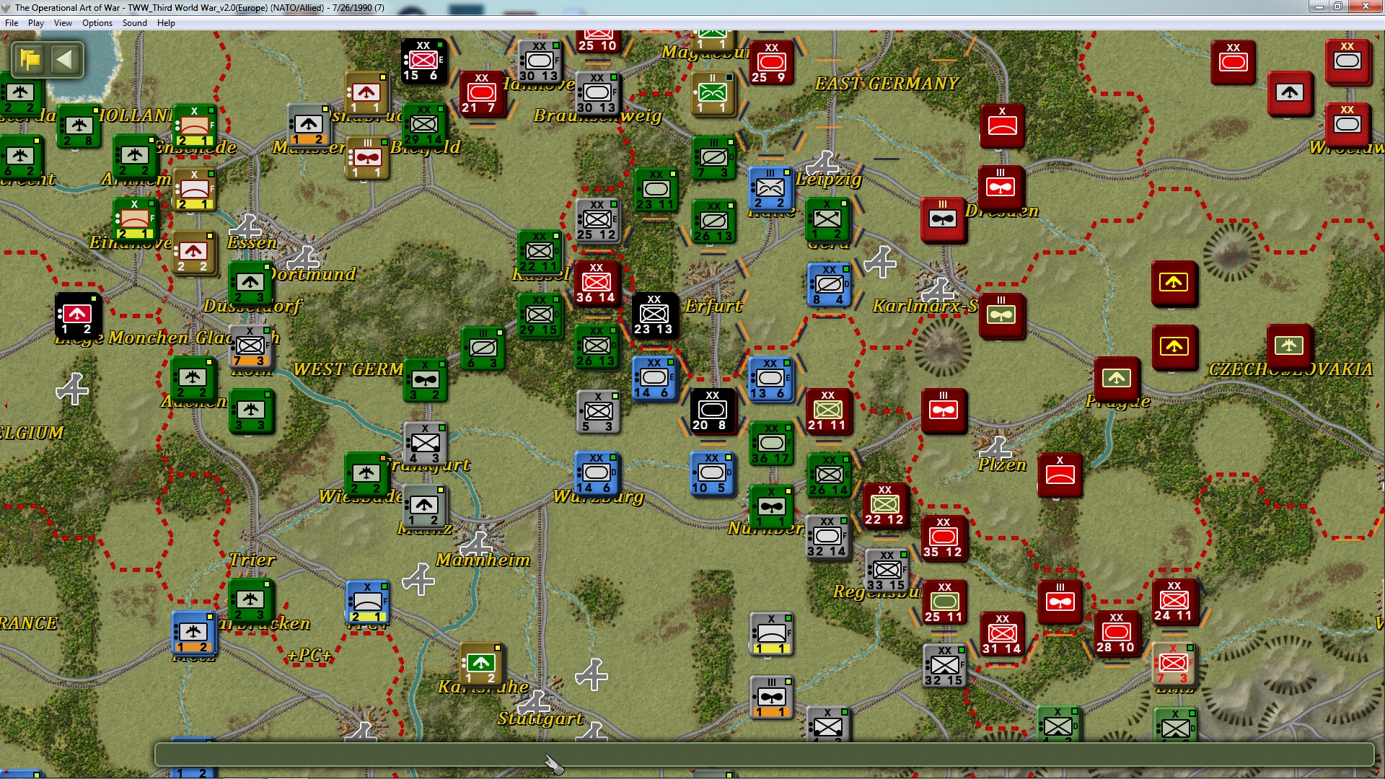
Task: Click the empty status bar panel
Action: pyautogui.click(x=764, y=754)
